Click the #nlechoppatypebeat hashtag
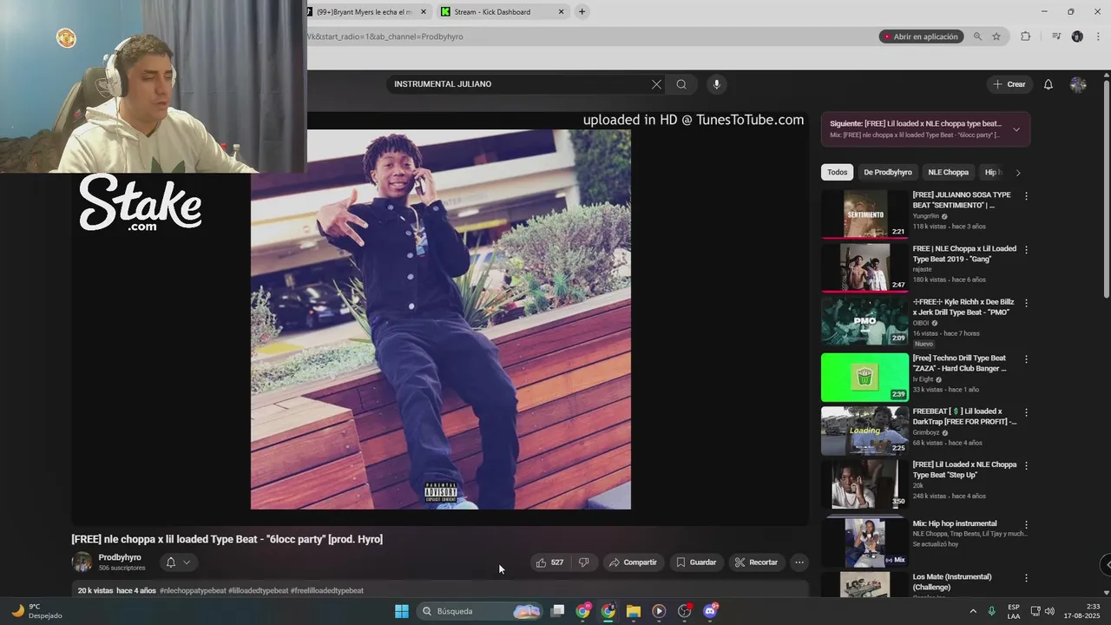The image size is (1111, 625). 193,590
